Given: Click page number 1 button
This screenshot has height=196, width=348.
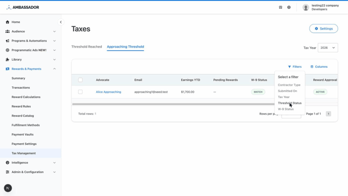Looking at the screenshot, I should 328,114.
